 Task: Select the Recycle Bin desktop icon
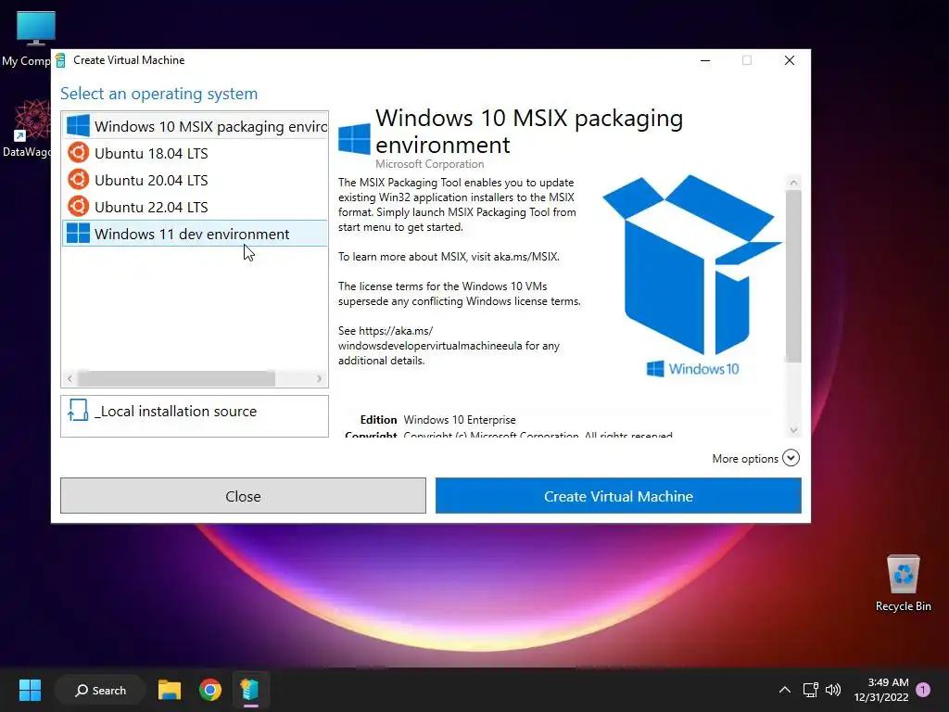click(903, 583)
